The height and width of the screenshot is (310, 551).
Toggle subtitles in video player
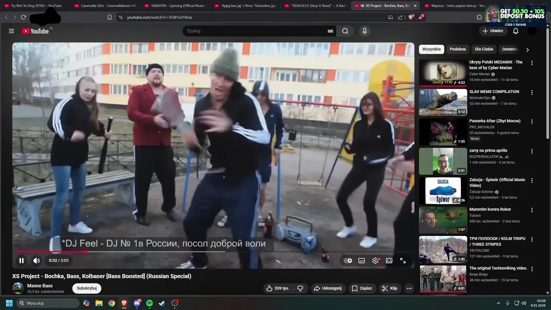click(x=362, y=260)
